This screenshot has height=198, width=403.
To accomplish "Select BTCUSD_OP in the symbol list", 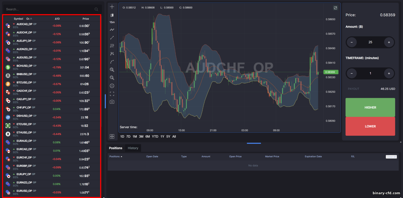I will pos(24,83).
